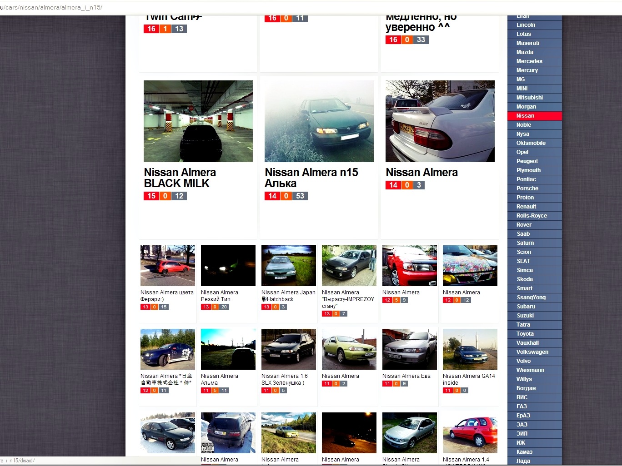View the paint-splattered hood car thumbnail

click(x=470, y=266)
